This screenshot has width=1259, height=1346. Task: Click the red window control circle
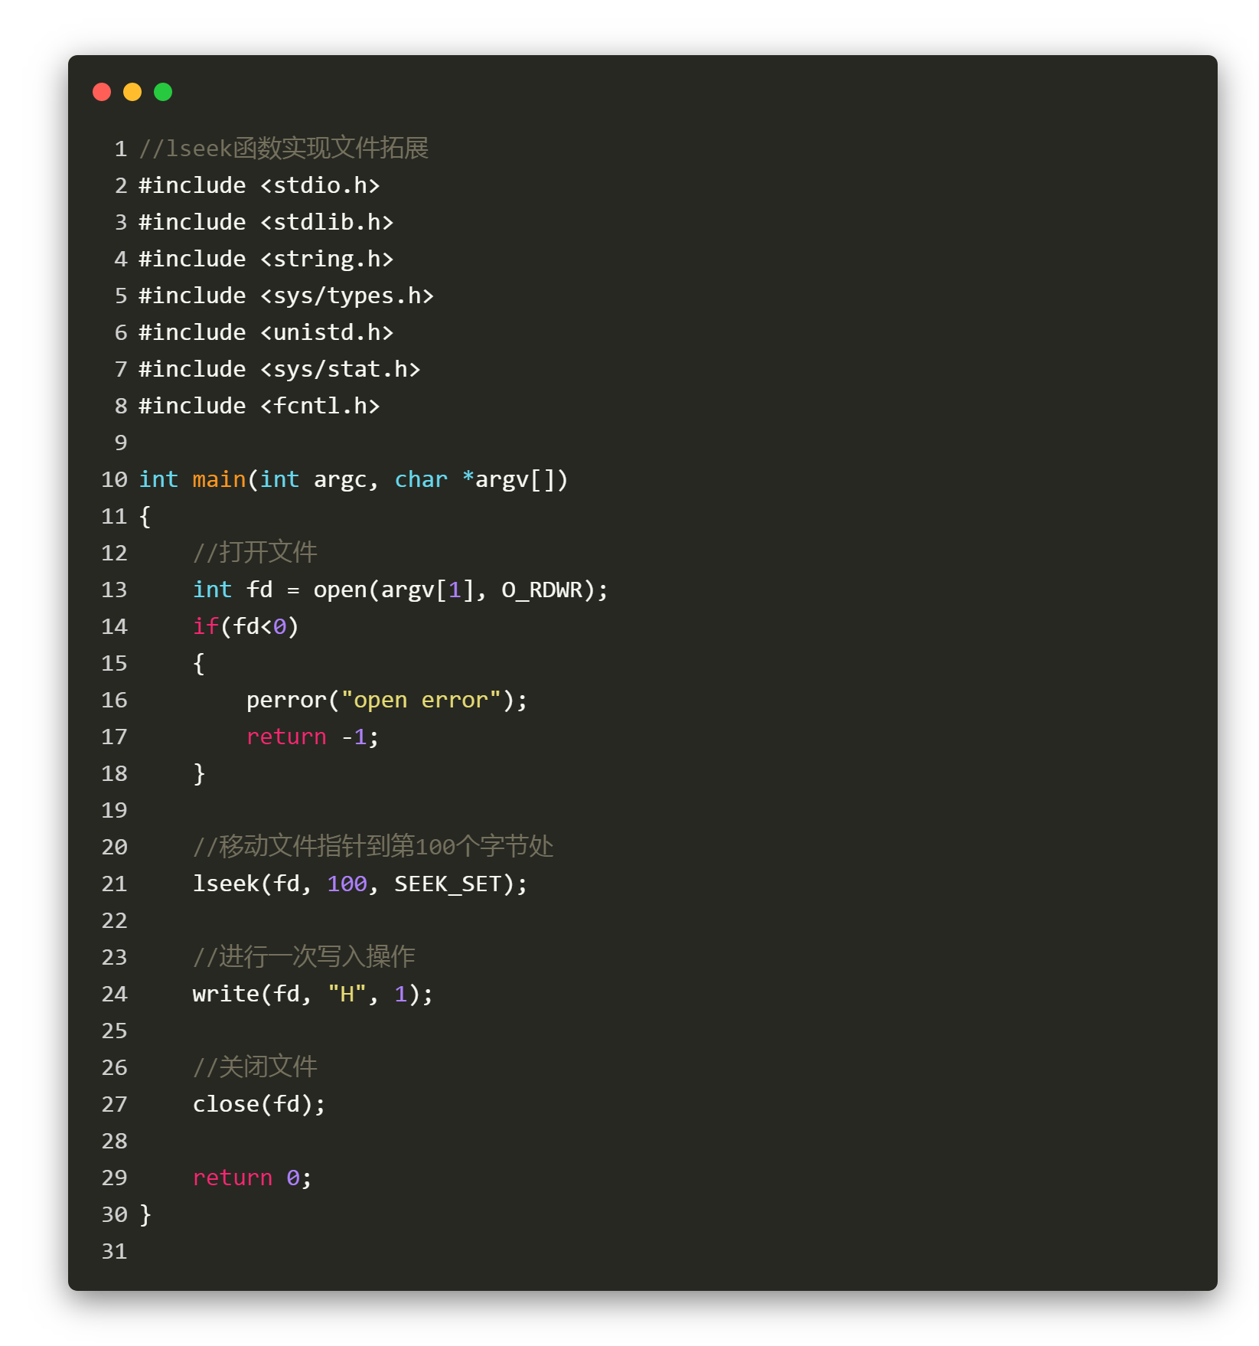coord(102,91)
